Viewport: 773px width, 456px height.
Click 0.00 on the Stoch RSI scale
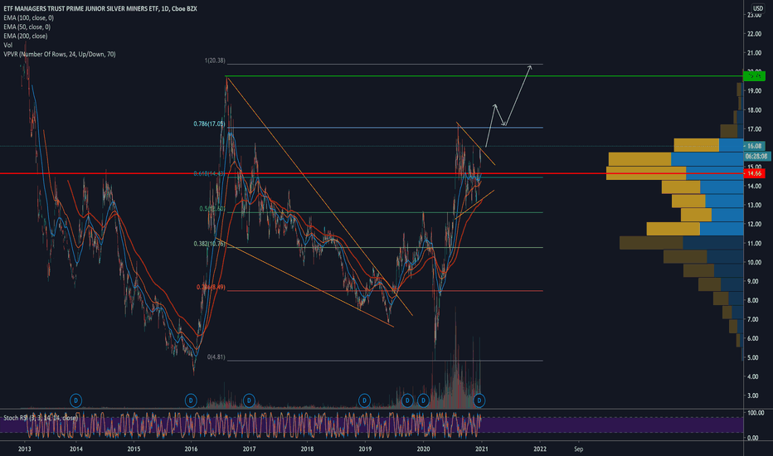754,438
